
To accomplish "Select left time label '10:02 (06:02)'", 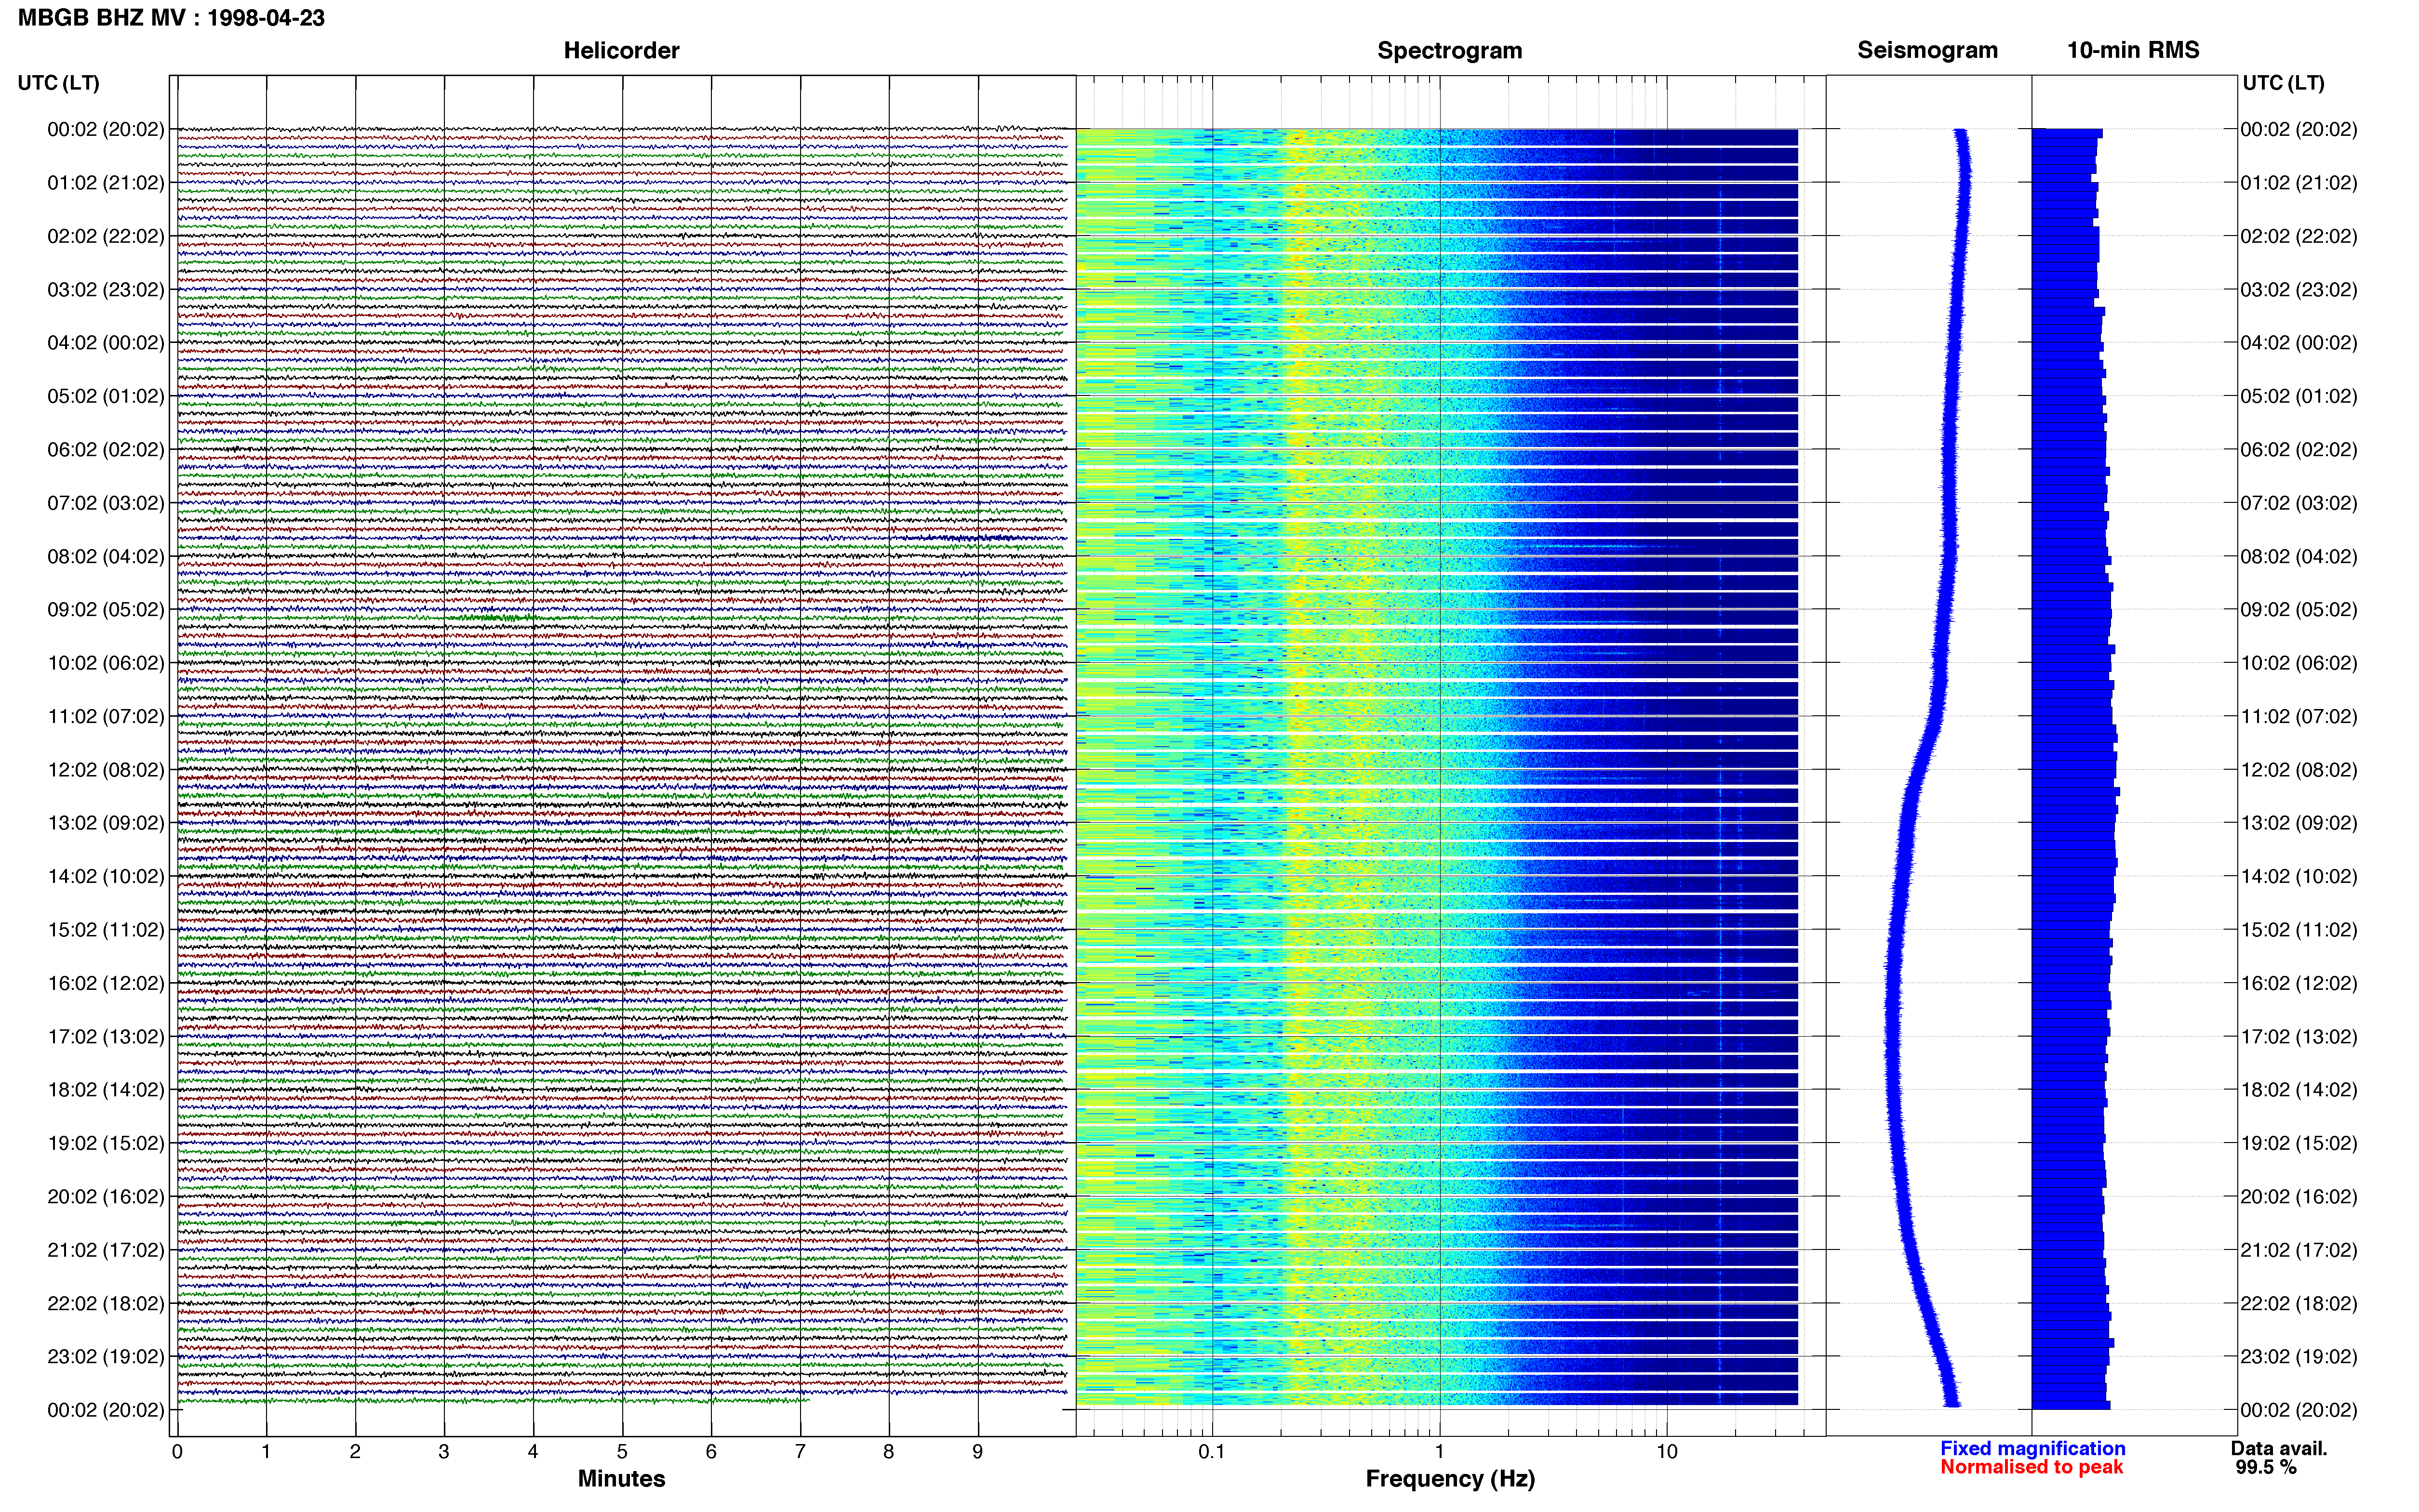I will click(x=106, y=663).
